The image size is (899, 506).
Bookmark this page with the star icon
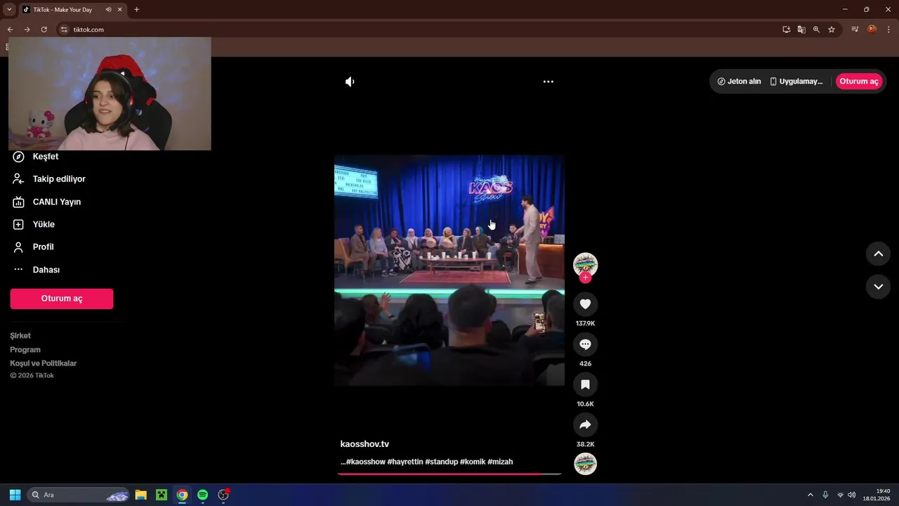pyautogui.click(x=832, y=30)
